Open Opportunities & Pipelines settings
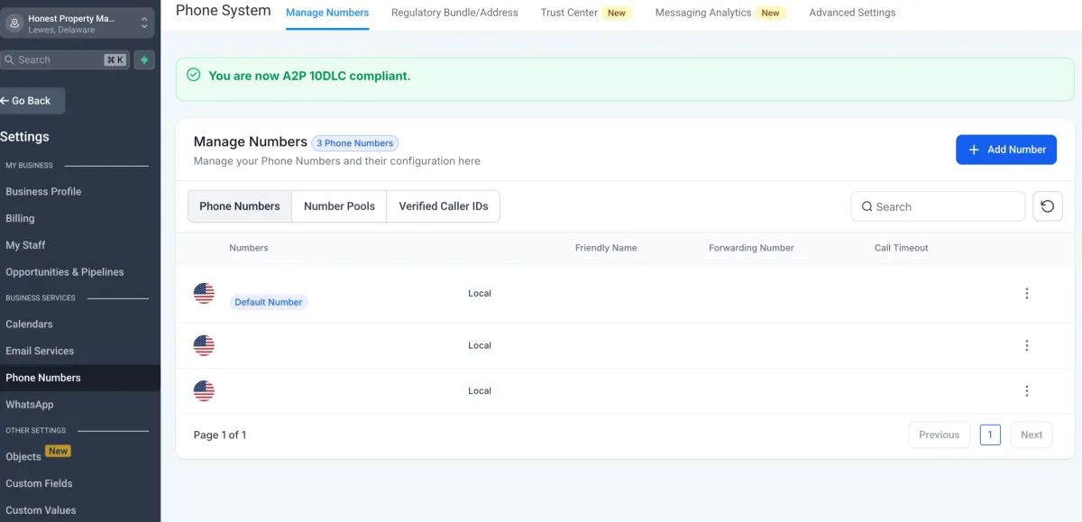1082x522 pixels. point(65,272)
